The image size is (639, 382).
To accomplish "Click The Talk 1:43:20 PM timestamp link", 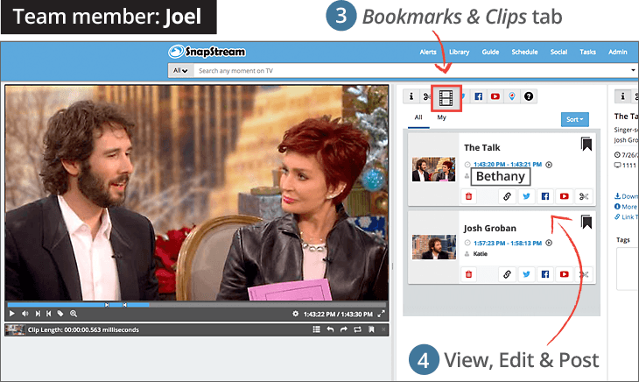I will pyautogui.click(x=493, y=164).
